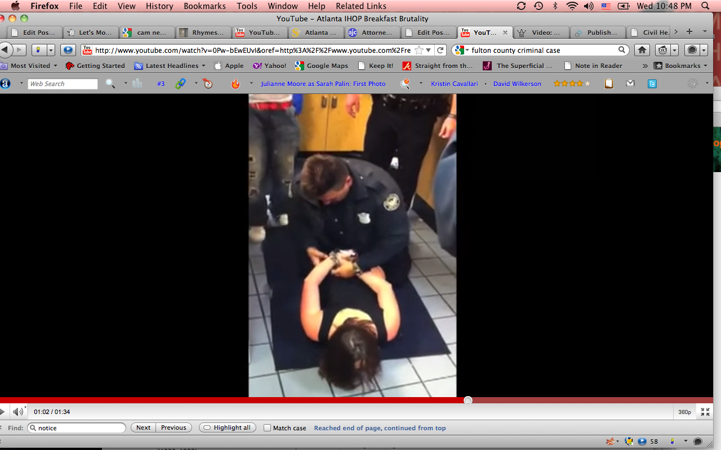Toggle Highlight all in find bar

coord(228,428)
